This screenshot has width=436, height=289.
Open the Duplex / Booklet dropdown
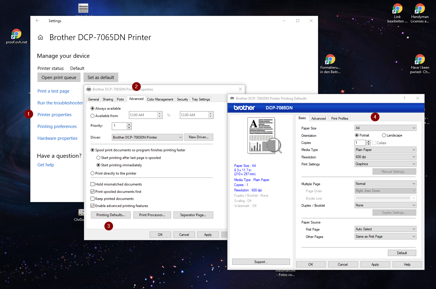[385, 205]
